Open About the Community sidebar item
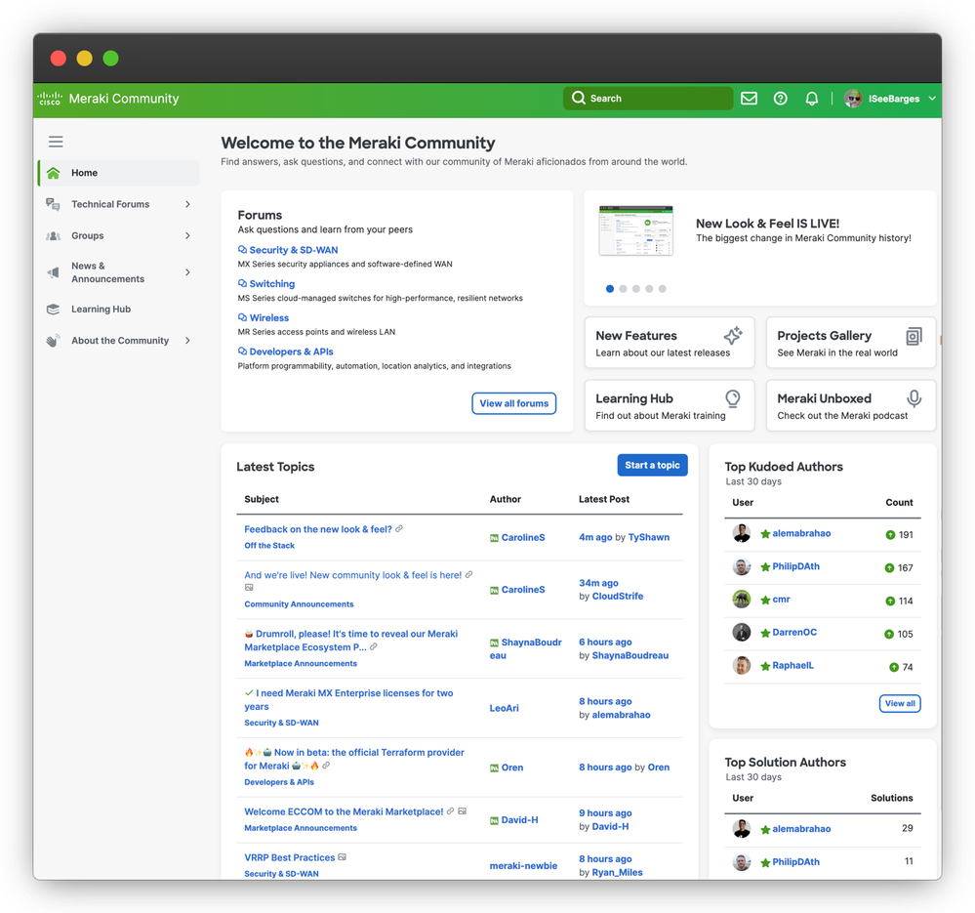This screenshot has width=975, height=913. (119, 341)
